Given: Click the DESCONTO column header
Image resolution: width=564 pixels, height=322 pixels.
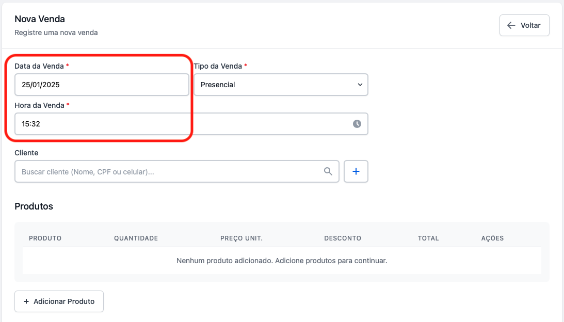Looking at the screenshot, I should (x=343, y=238).
